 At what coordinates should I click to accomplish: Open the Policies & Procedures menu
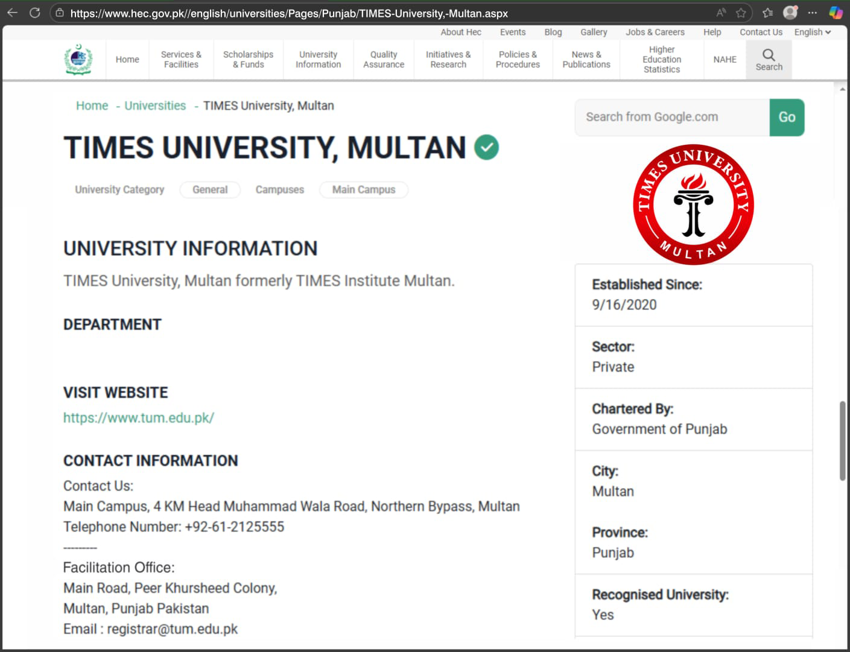click(518, 59)
